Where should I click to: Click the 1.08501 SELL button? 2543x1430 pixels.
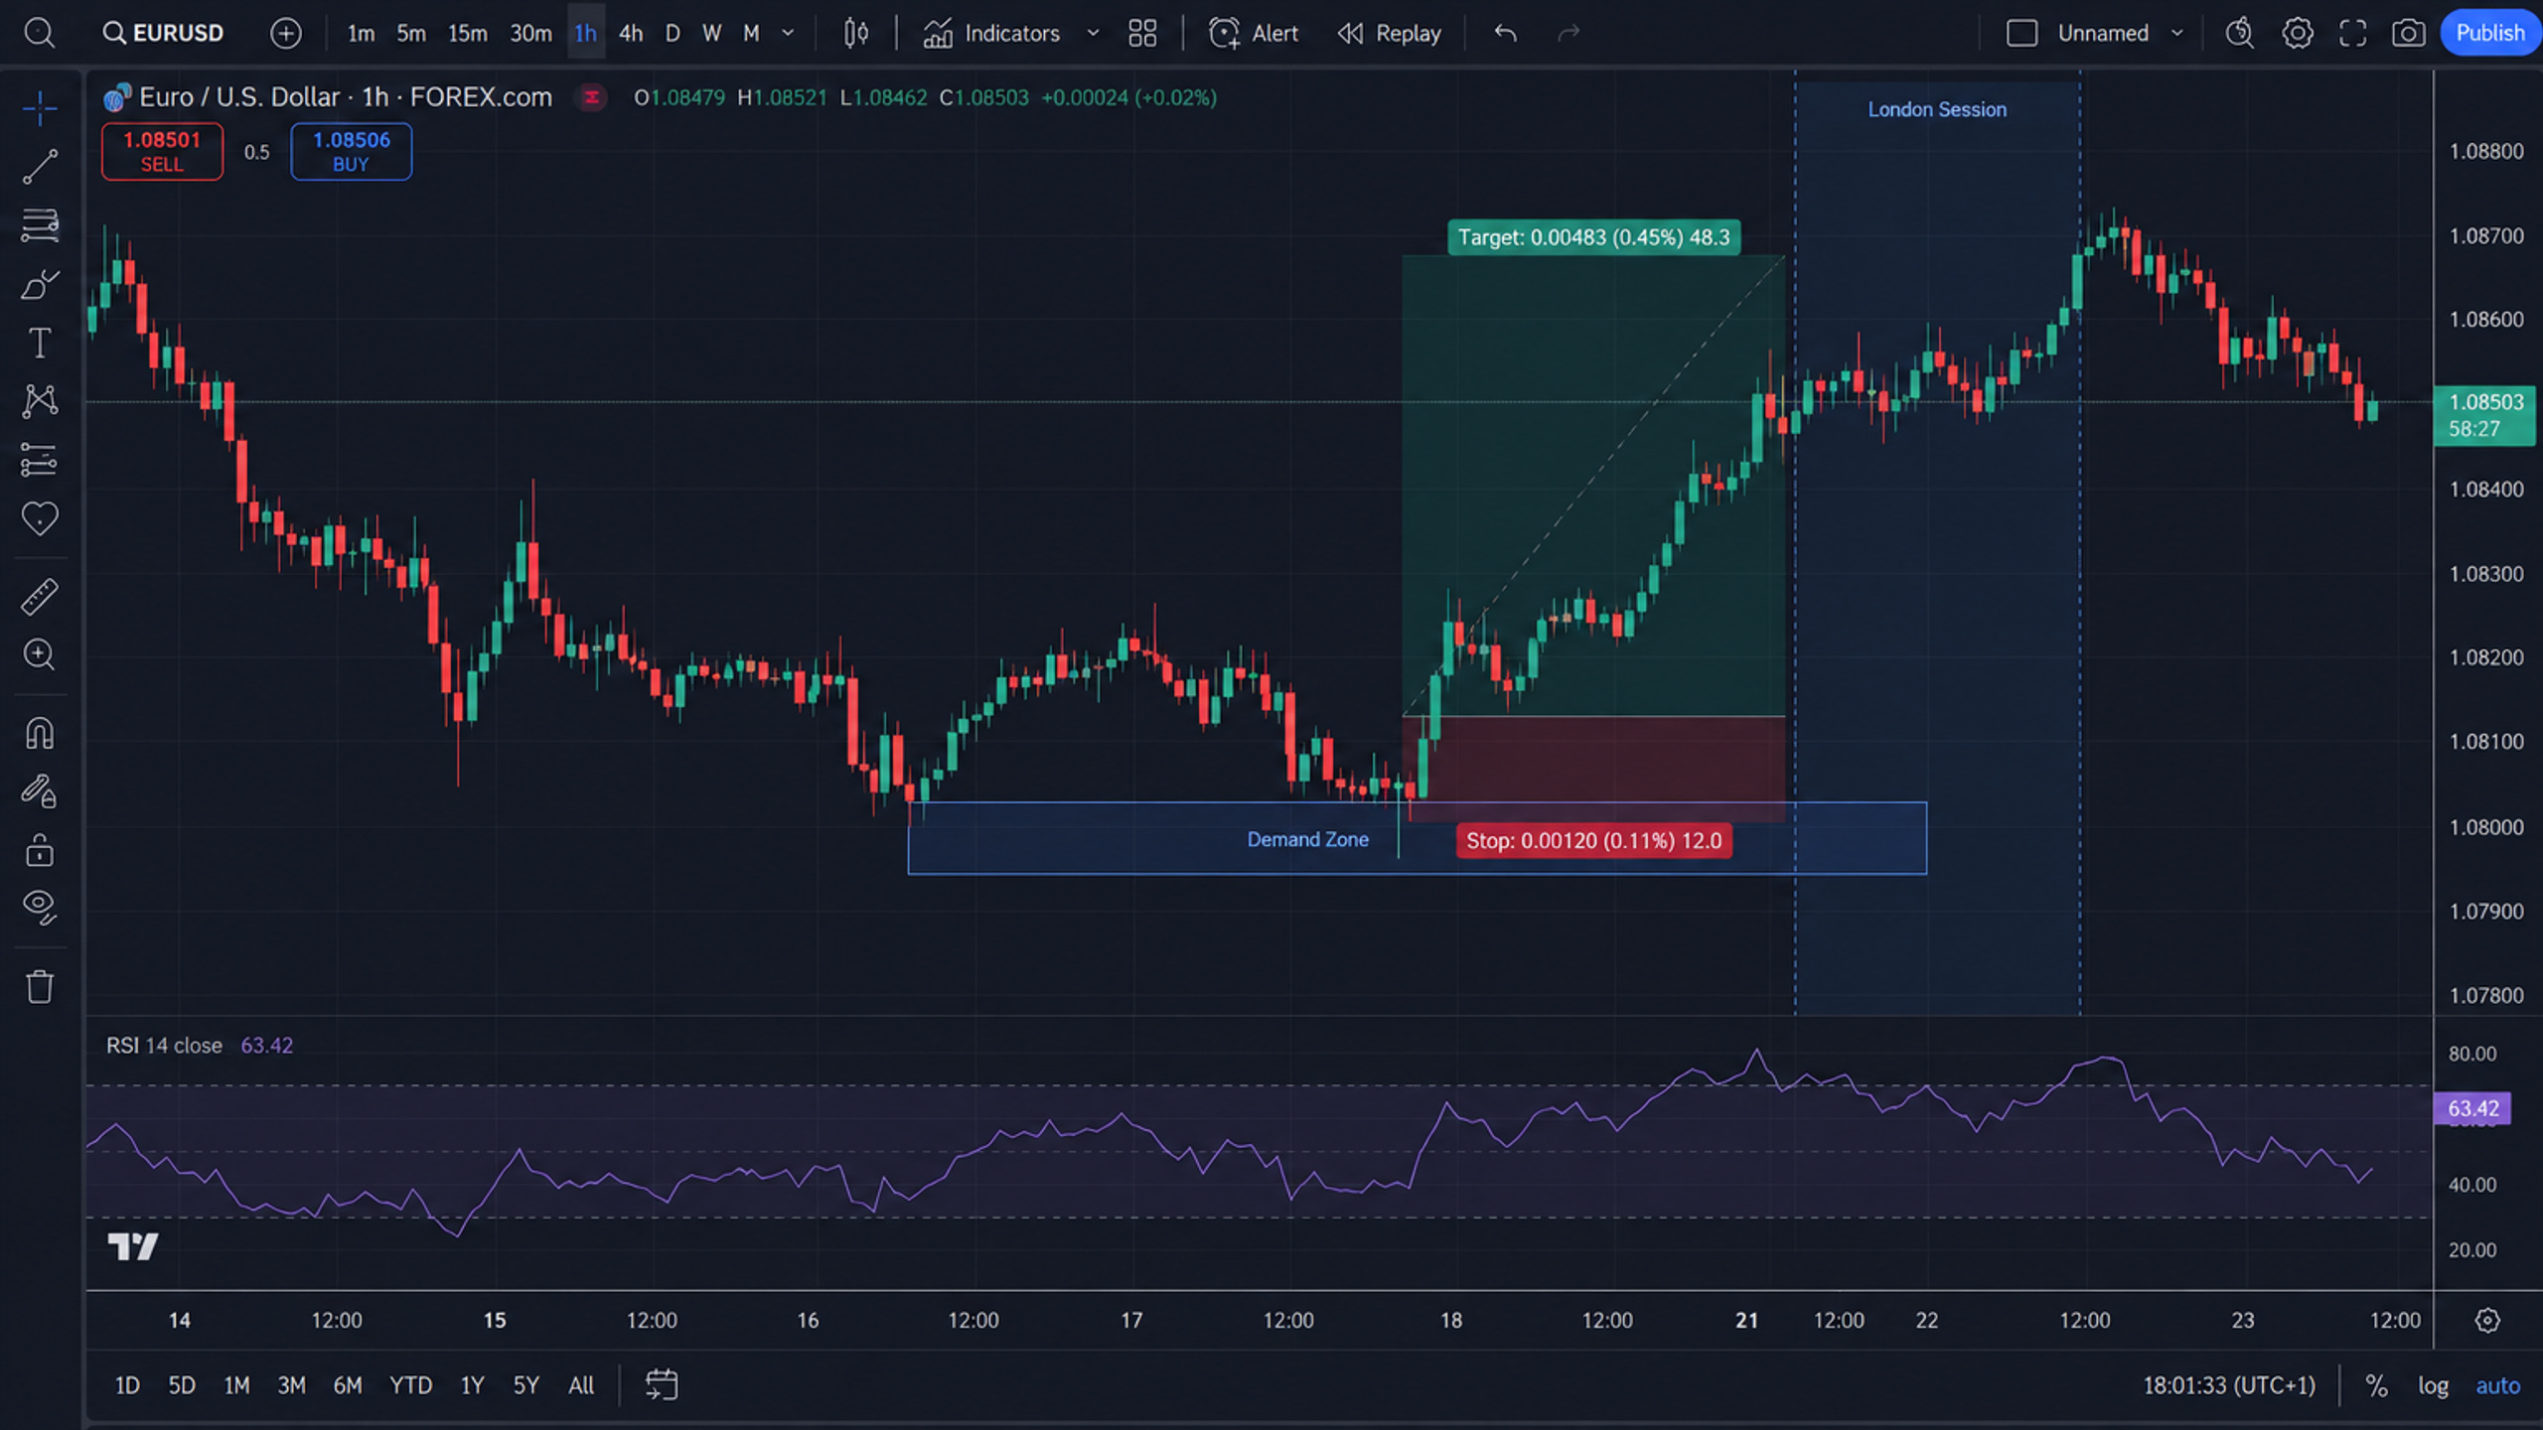click(162, 152)
